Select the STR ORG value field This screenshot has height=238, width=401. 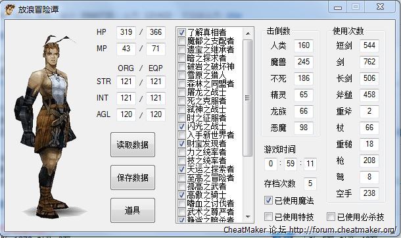126,82
